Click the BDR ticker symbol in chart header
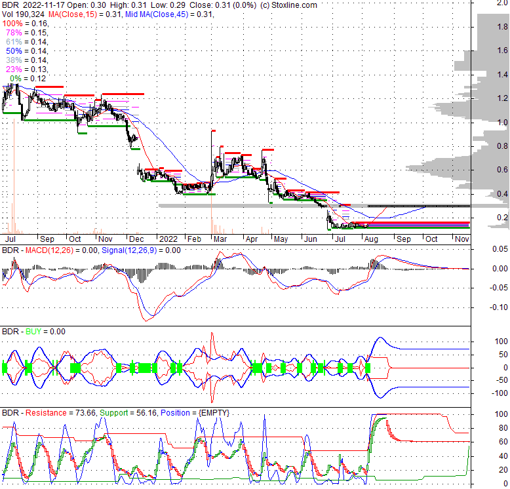This screenshot has width=510, height=489. point(10,5)
